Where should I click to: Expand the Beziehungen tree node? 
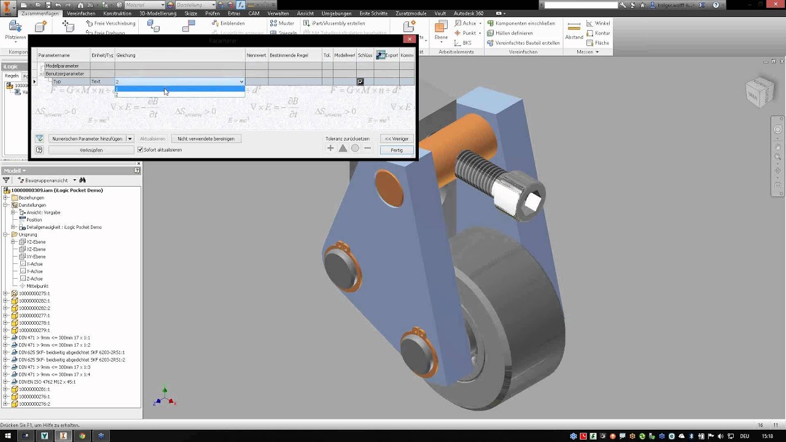(x=6, y=198)
